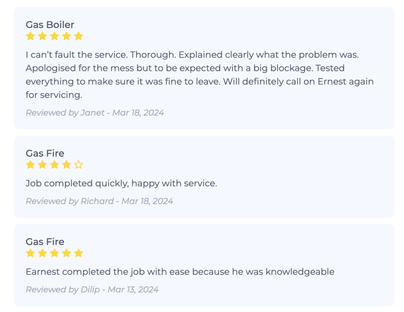Click "Reviewed by Dilip - Mar 13, 2024" text
Viewport: 404px width, 312px height.
tap(92, 290)
